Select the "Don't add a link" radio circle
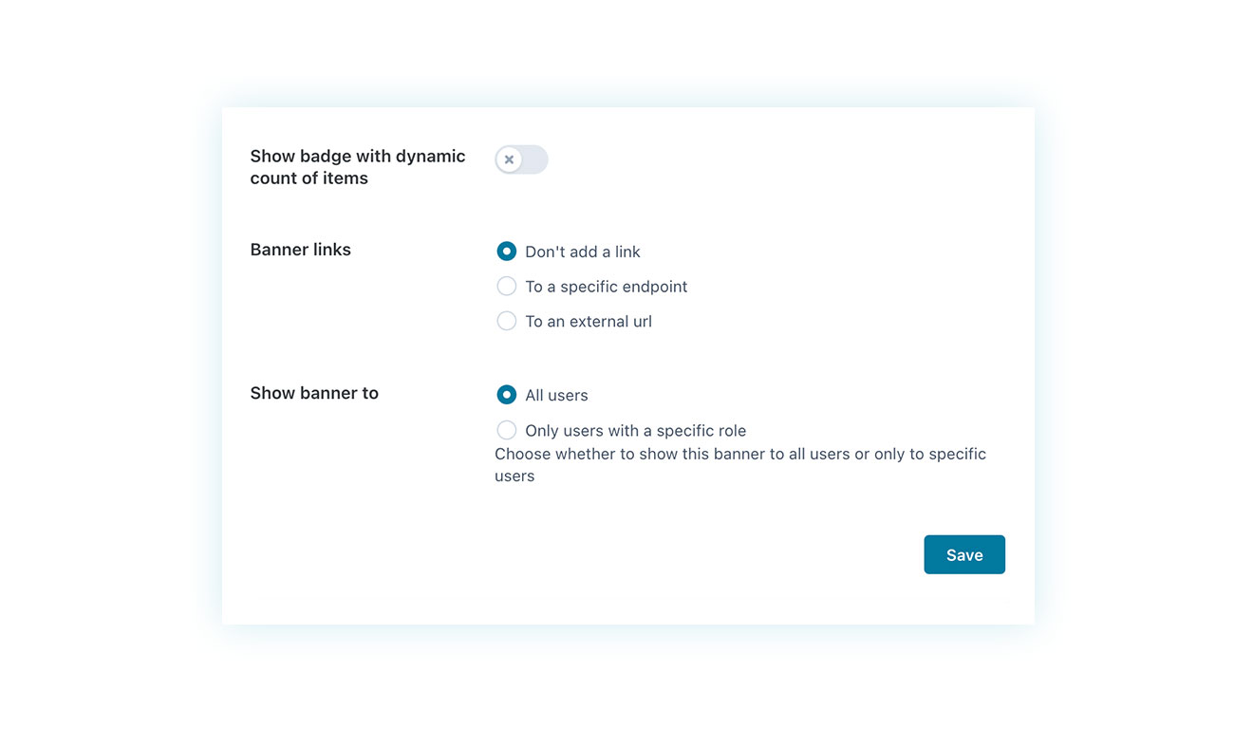The height and width of the screenshot is (747, 1234). pyautogui.click(x=507, y=252)
